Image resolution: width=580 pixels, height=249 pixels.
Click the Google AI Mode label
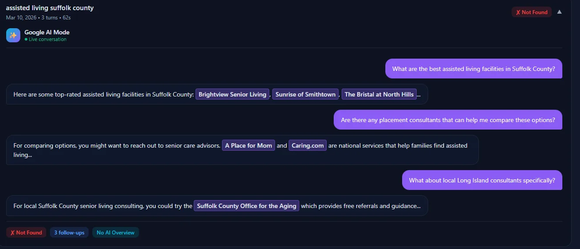pyautogui.click(x=47, y=32)
